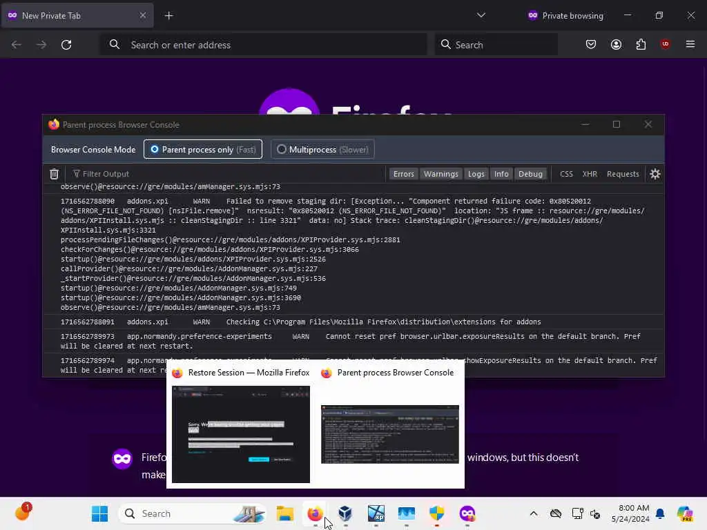This screenshot has height=530, width=707.
Task: Open VirtualBox cube icon in taskbar
Action: click(345, 513)
